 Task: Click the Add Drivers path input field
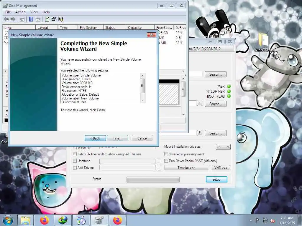coord(127,168)
